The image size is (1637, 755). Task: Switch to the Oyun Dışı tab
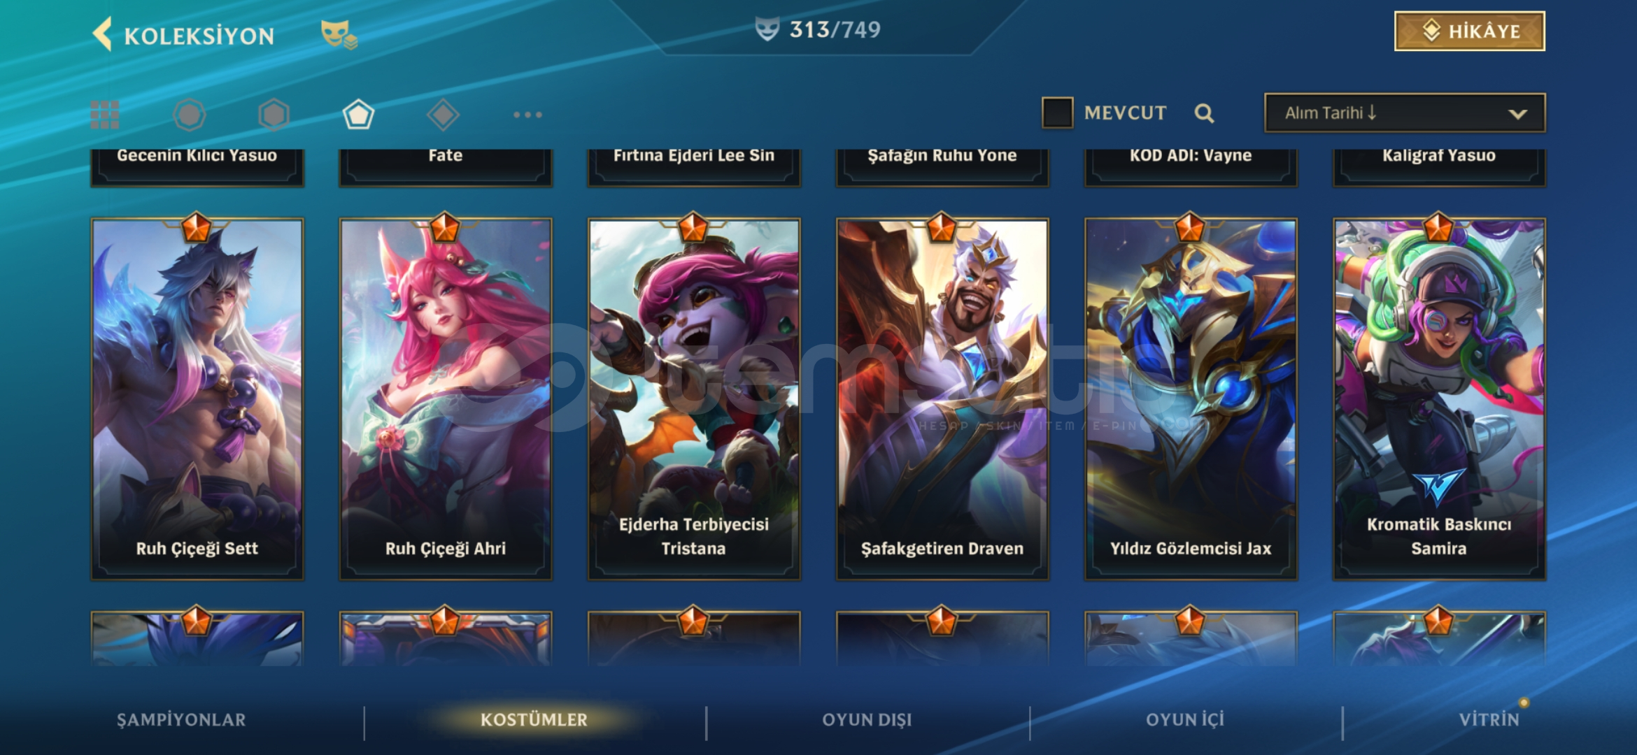coord(867,719)
